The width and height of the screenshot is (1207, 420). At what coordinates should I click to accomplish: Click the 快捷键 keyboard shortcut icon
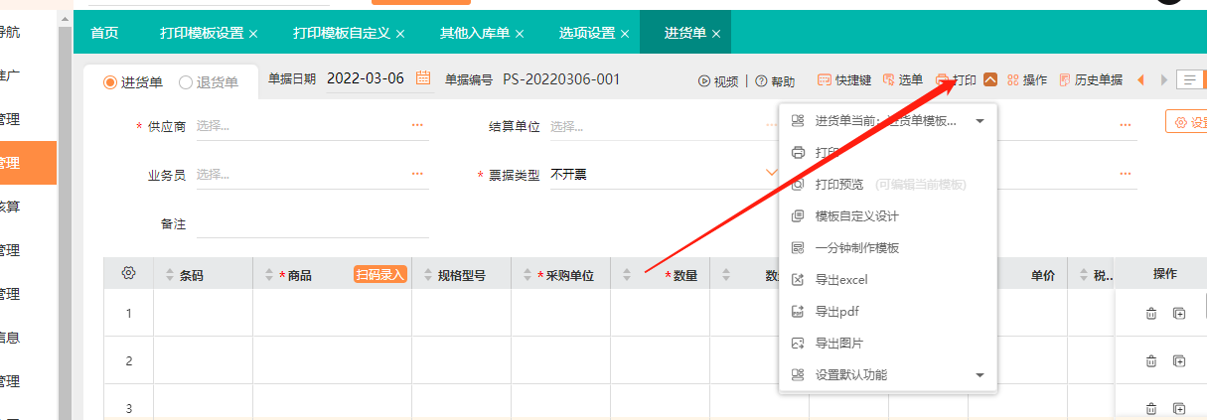tap(824, 80)
